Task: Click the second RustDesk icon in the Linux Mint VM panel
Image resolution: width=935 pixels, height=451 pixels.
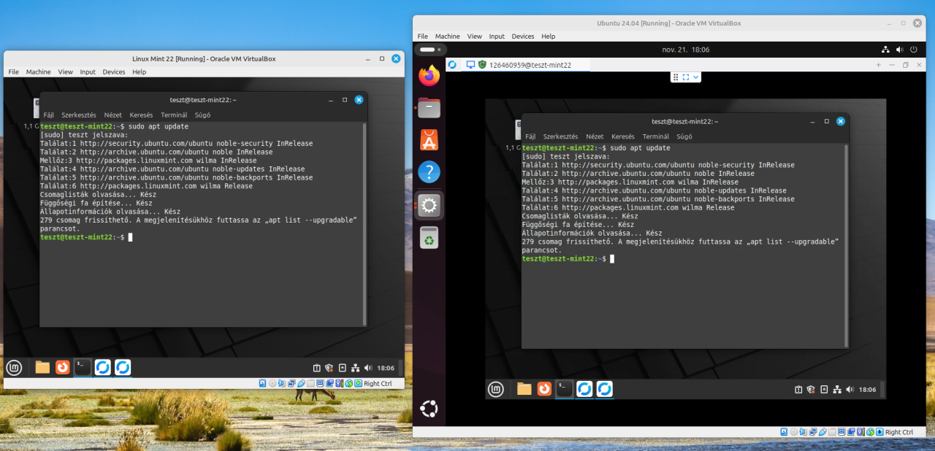Action: tap(123, 367)
